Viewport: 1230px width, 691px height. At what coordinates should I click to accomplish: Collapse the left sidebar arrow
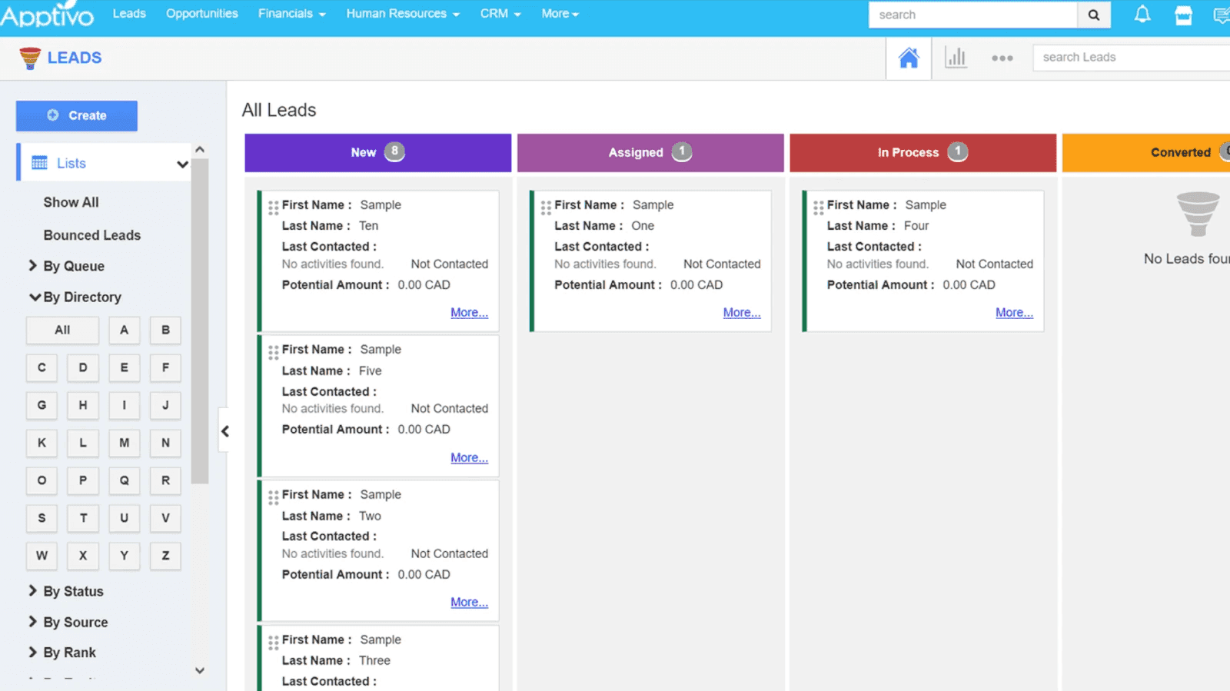(224, 431)
